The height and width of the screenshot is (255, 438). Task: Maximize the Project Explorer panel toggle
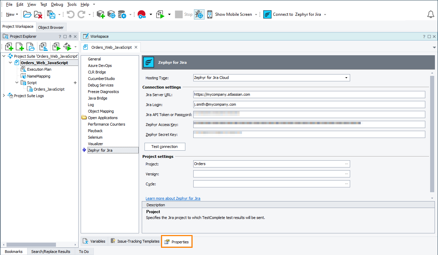[66, 36]
